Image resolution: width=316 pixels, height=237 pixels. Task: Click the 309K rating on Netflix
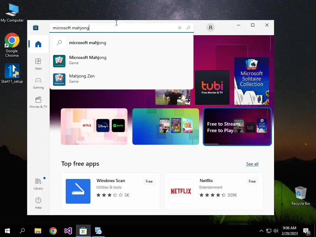(232, 195)
